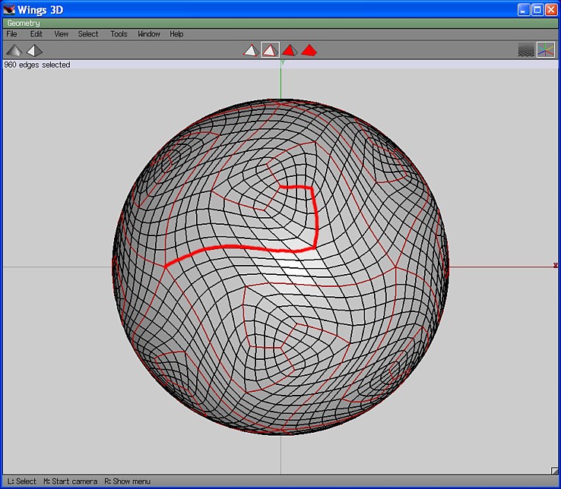Click 'R: Show menu' status bar hint
This screenshot has width=561, height=489.
[128, 481]
